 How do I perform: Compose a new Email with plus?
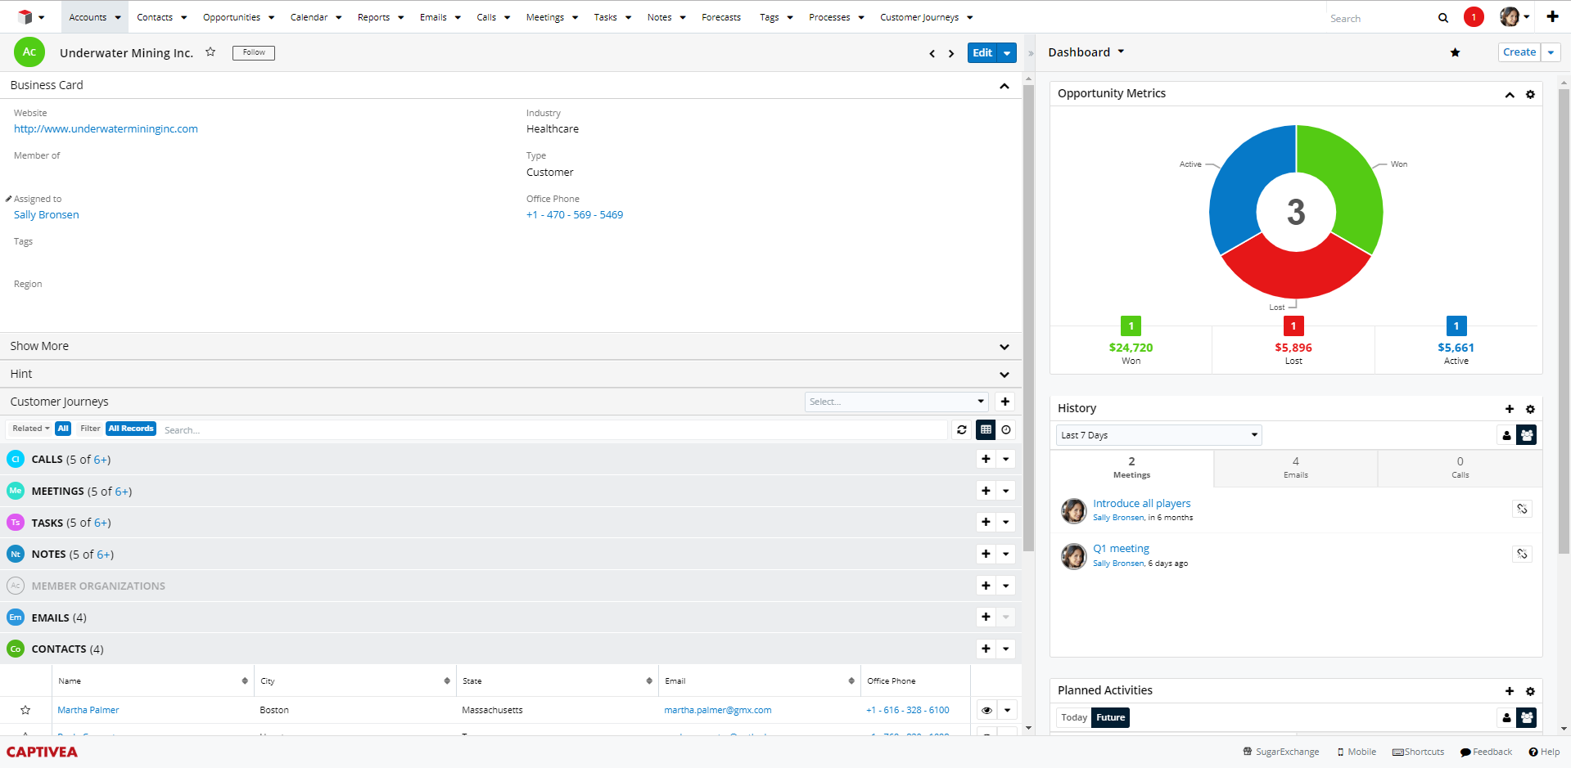coord(986,617)
